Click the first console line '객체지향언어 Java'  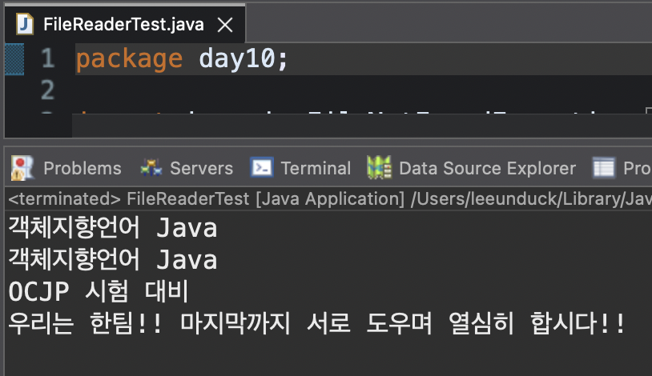click(x=113, y=228)
